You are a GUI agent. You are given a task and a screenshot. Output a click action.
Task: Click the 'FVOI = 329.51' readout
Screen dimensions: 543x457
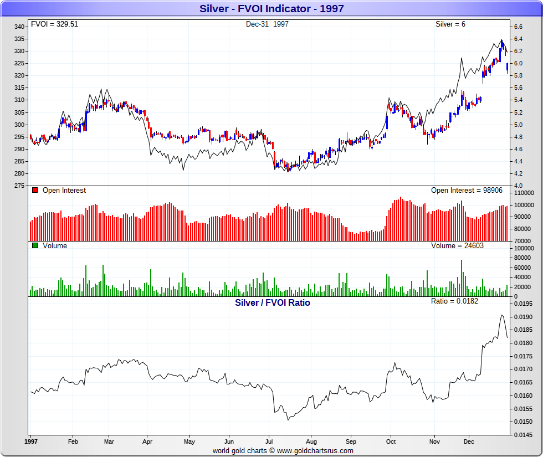coord(55,24)
